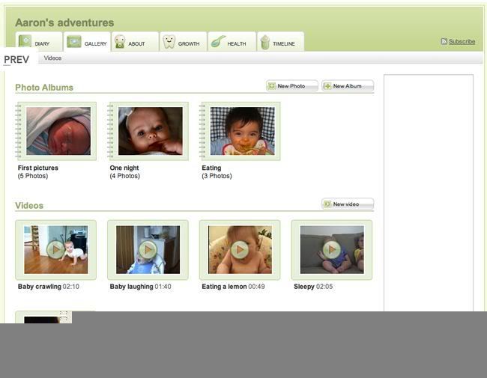The height and width of the screenshot is (378, 487).
Task: Click the Health spoon icon
Action: [x=218, y=42]
